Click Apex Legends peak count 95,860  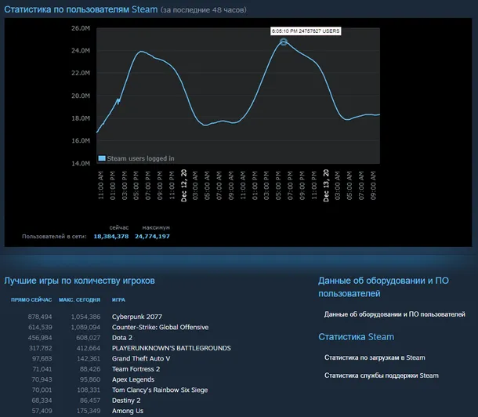[x=90, y=379]
